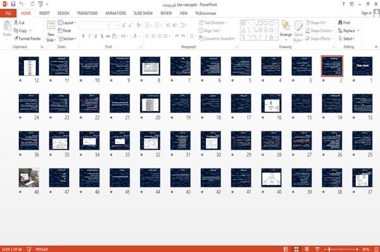Expand the Replace dropdown arrow
This screenshot has width=380, height=252.
358,30
